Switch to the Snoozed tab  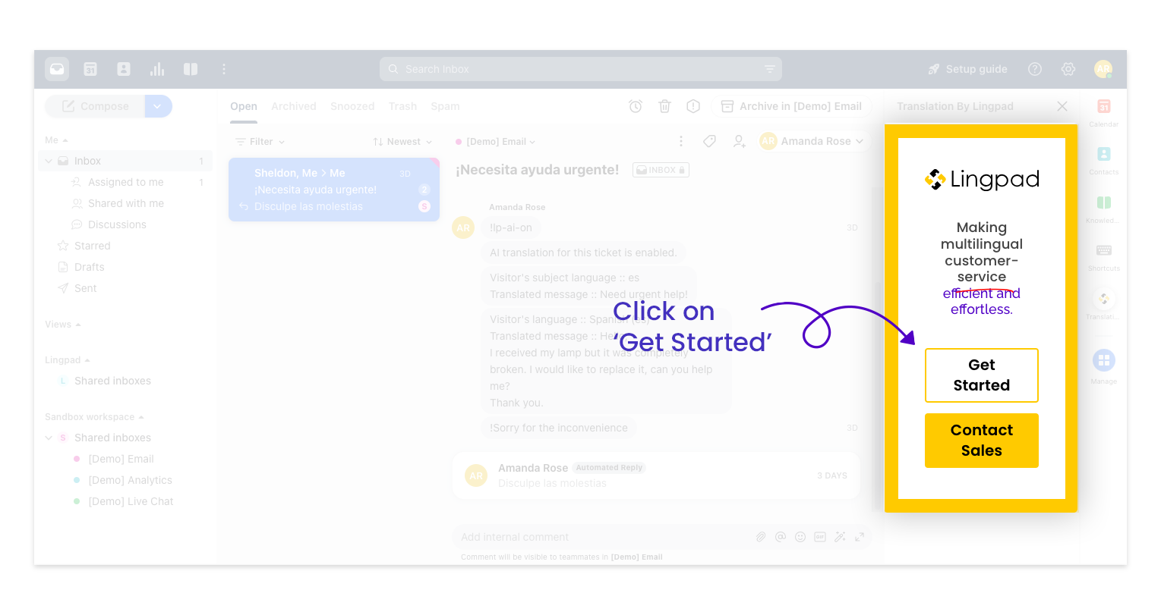pos(352,106)
